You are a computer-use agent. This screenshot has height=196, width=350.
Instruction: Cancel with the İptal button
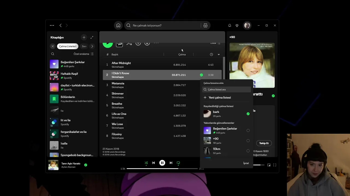(246, 163)
